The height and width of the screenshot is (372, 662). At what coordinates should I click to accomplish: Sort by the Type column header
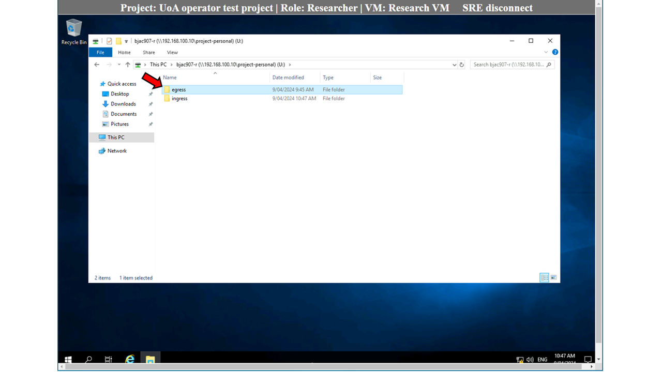pos(345,78)
